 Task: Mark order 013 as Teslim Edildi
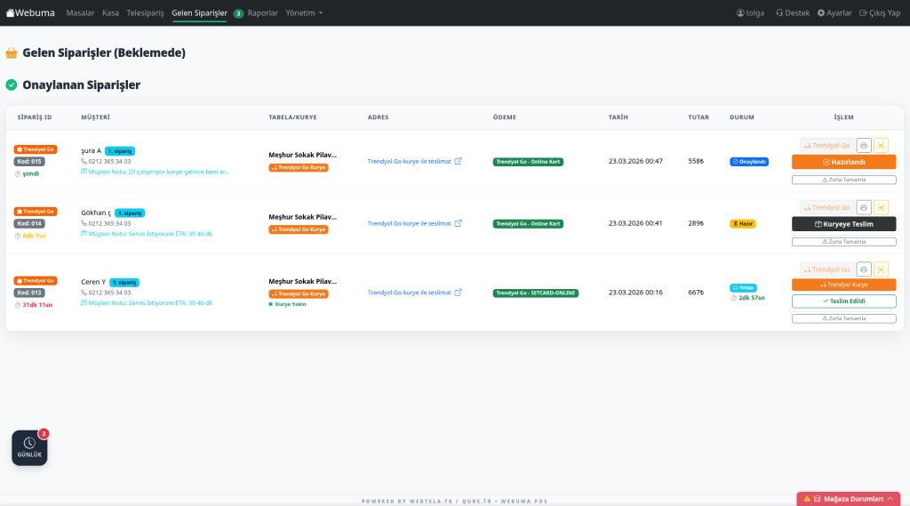click(x=843, y=301)
